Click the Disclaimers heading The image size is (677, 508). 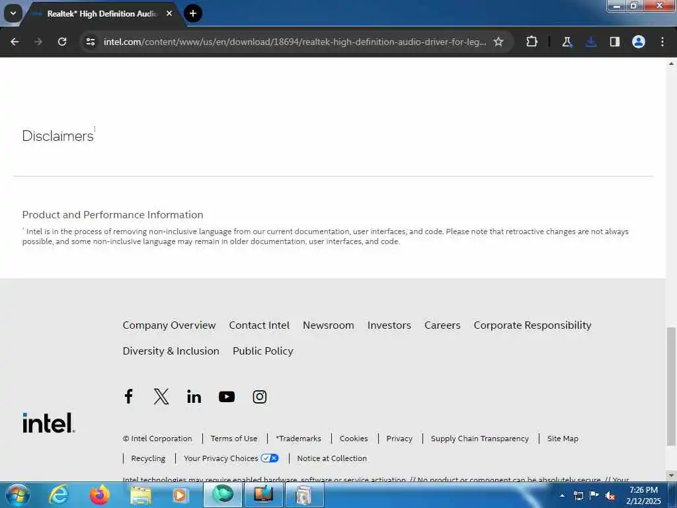point(58,136)
